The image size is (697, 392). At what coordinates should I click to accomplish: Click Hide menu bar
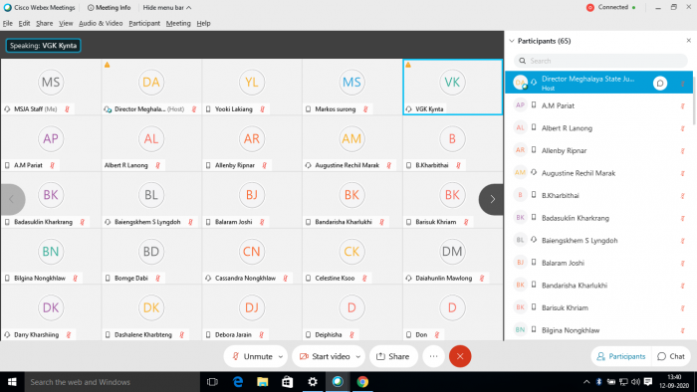pos(167,8)
